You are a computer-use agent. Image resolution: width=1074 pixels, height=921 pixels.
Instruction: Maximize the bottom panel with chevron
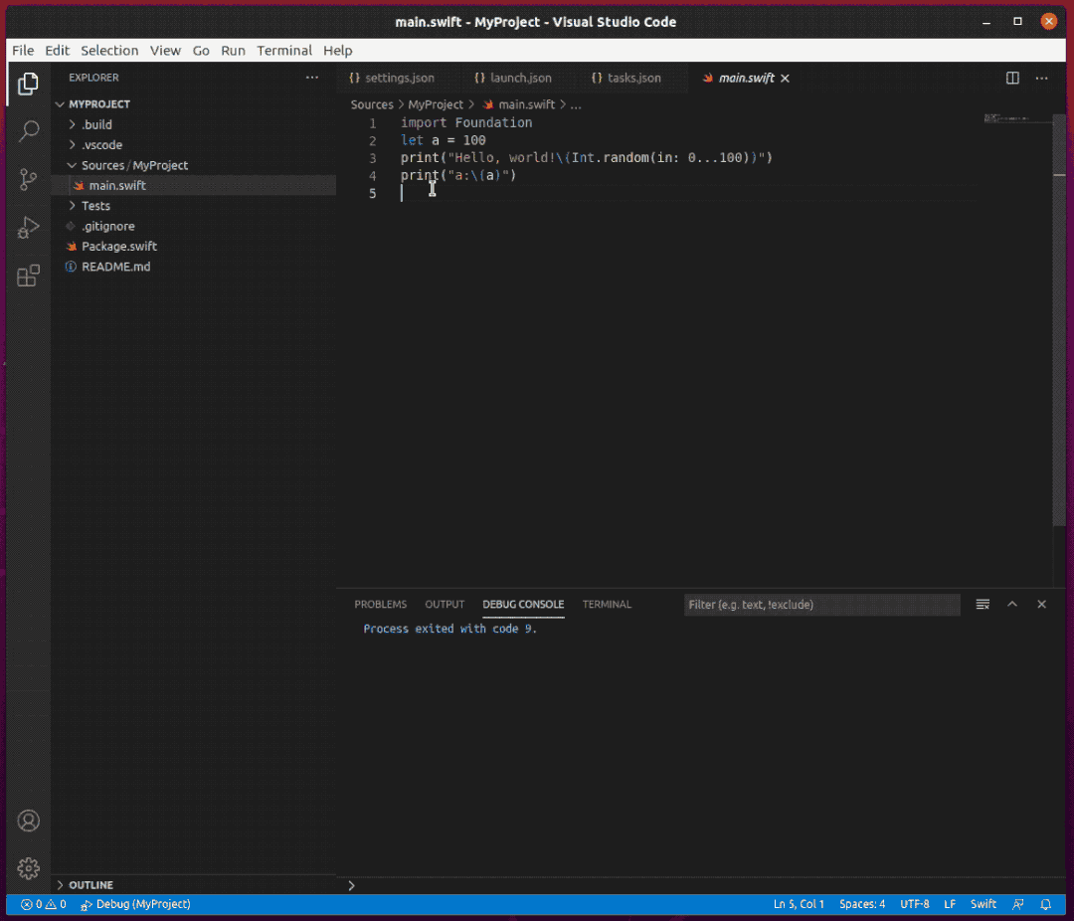click(1011, 605)
